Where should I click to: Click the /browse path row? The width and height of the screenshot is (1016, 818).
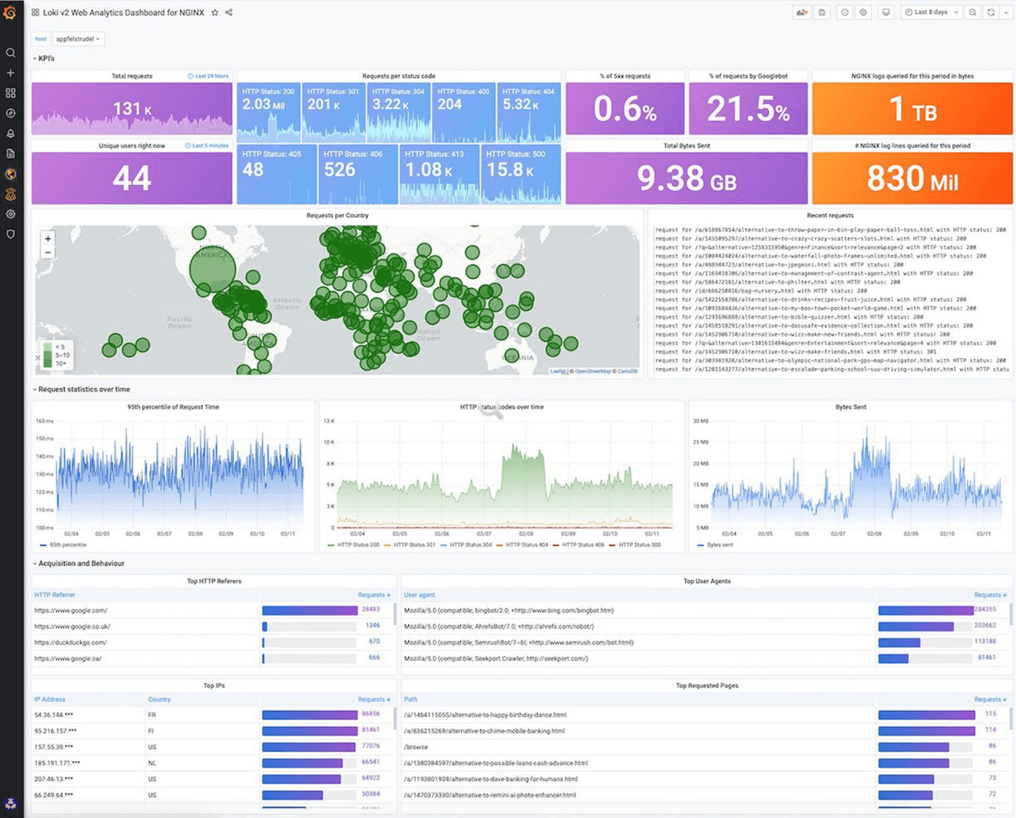[706, 747]
